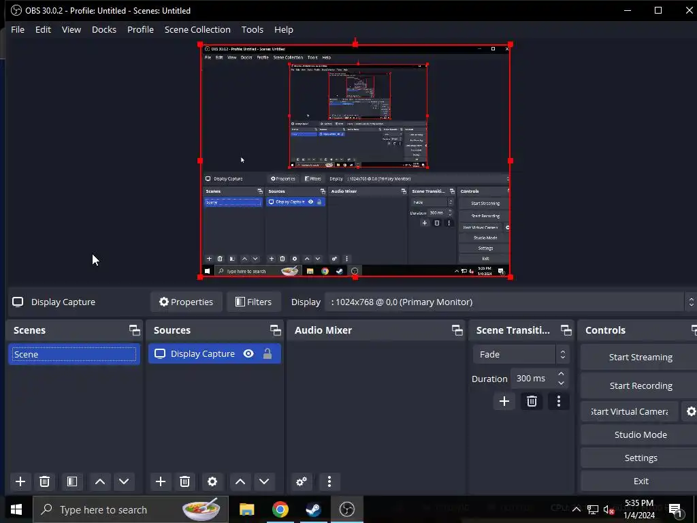Toggle the lock on Display Capture source

[x=267, y=353]
